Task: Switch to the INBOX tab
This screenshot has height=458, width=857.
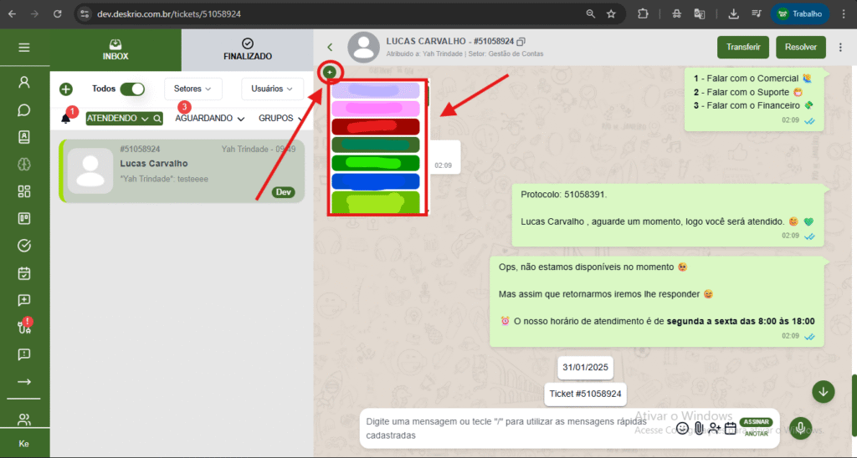Action: tap(115, 49)
